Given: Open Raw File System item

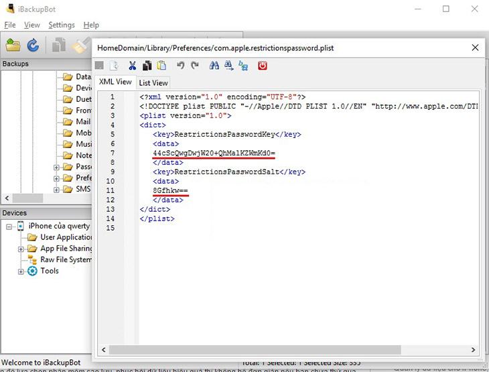Looking at the screenshot, I should [x=60, y=259].
